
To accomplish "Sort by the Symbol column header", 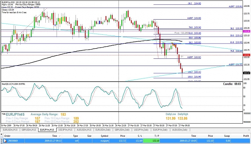I will tap(104, 136).
